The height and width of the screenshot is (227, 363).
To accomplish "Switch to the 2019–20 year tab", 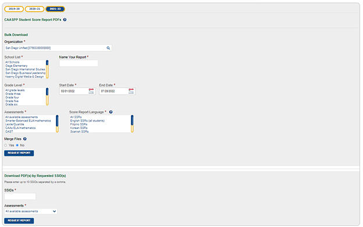I will tap(14, 9).
